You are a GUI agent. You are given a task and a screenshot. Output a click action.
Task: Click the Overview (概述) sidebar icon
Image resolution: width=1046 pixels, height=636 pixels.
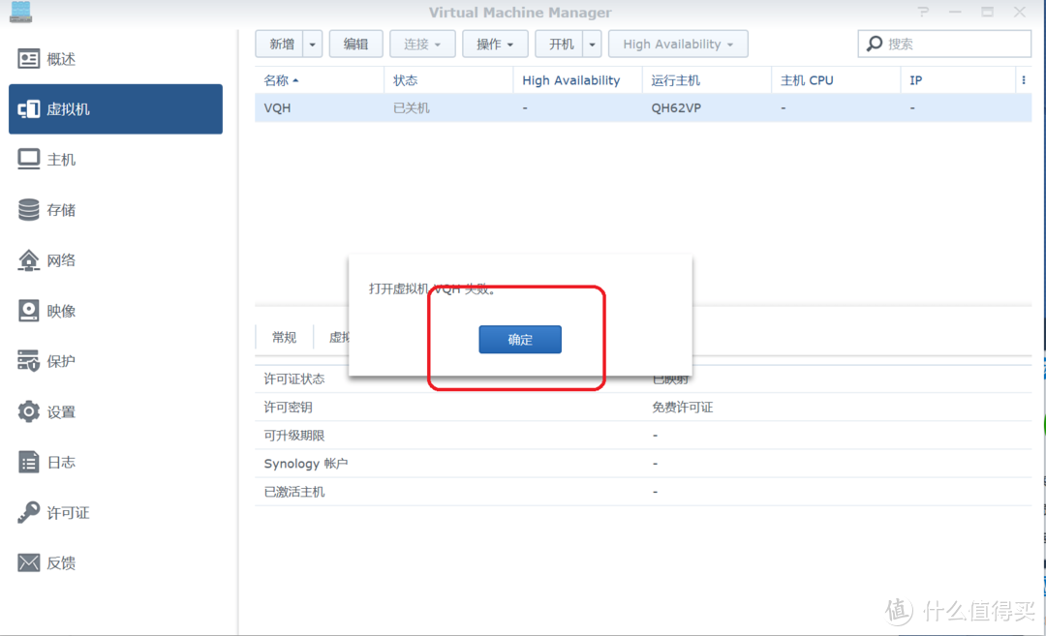pyautogui.click(x=28, y=59)
